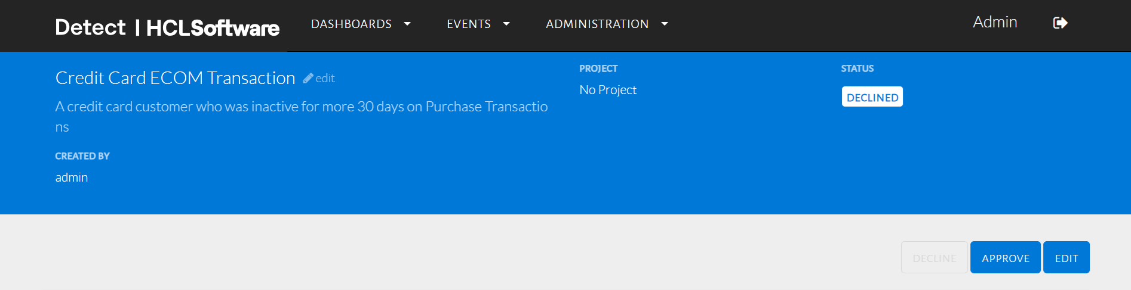
Task: Open the ADMINISTRATION menu
Action: 597,24
